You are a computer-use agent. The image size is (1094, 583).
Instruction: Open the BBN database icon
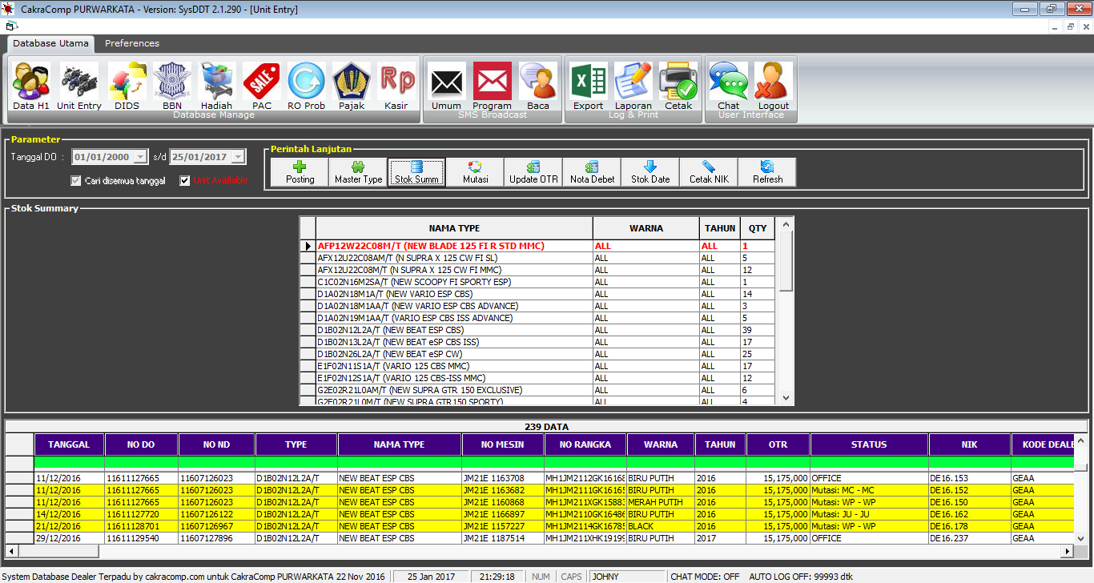[171, 85]
